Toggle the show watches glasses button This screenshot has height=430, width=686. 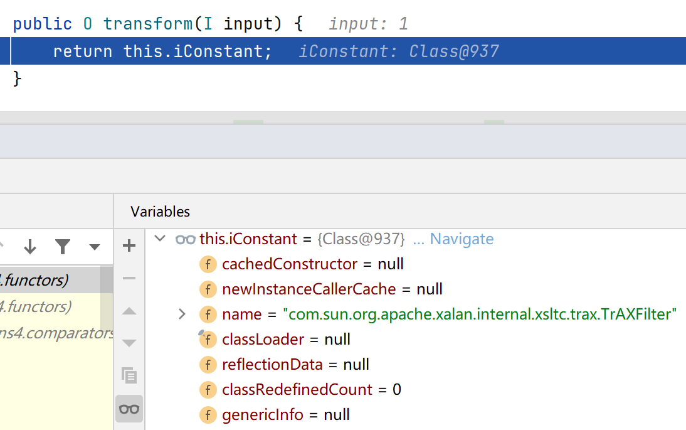pos(129,409)
